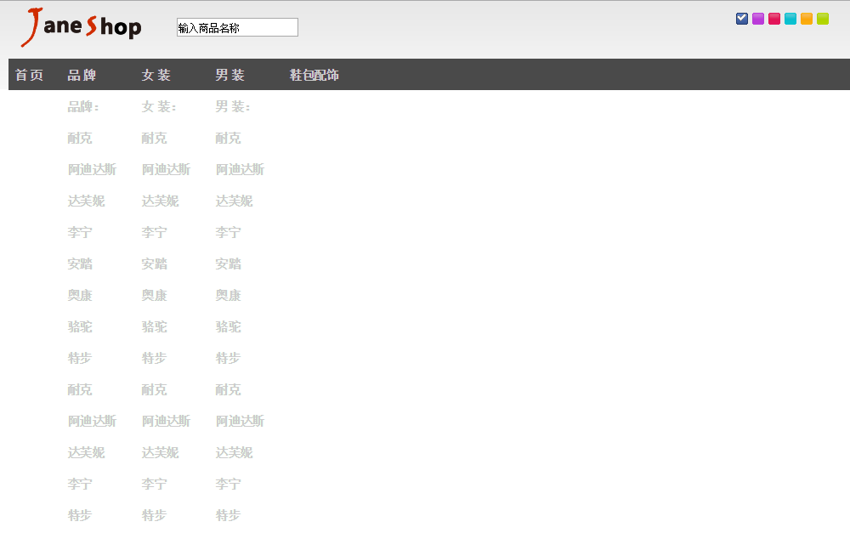Open 骆驼 in the 男装 column
850x533 pixels.
click(x=228, y=327)
